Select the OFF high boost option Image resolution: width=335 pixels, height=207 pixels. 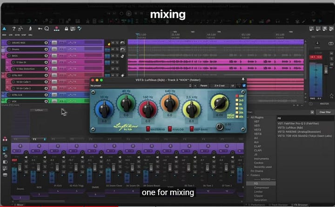click(x=237, y=96)
